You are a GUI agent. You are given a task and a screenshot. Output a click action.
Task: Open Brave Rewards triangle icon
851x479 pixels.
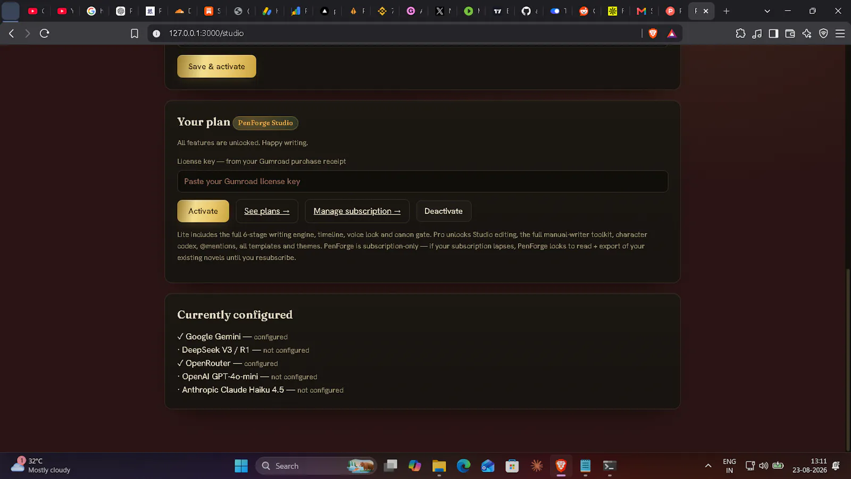[672, 34]
